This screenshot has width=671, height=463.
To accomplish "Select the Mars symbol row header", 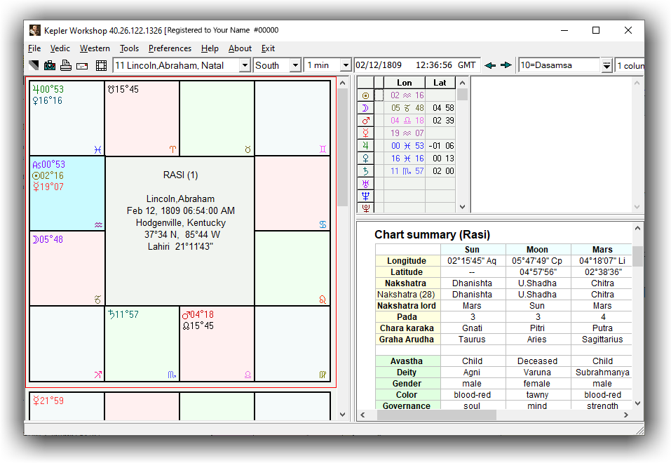I will (365, 121).
